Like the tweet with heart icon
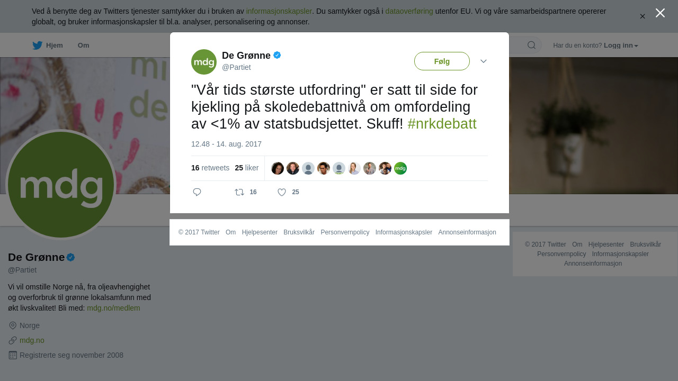 (x=282, y=192)
